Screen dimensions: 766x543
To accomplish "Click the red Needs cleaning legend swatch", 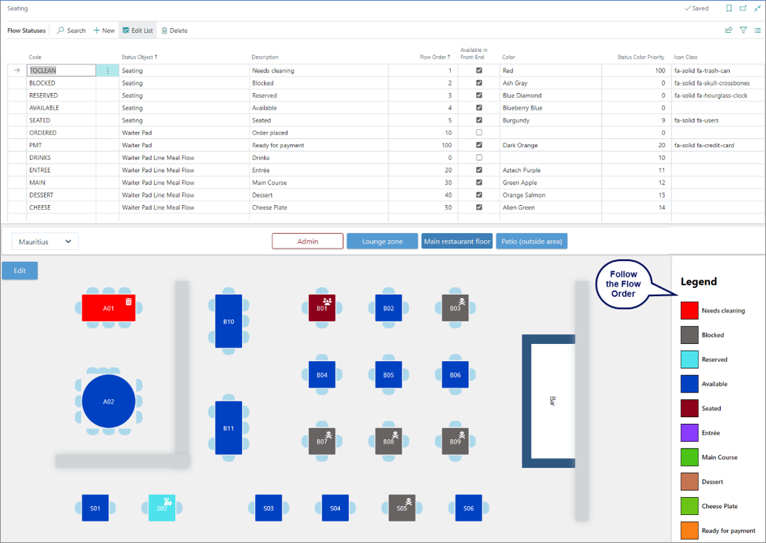I will pyautogui.click(x=689, y=310).
